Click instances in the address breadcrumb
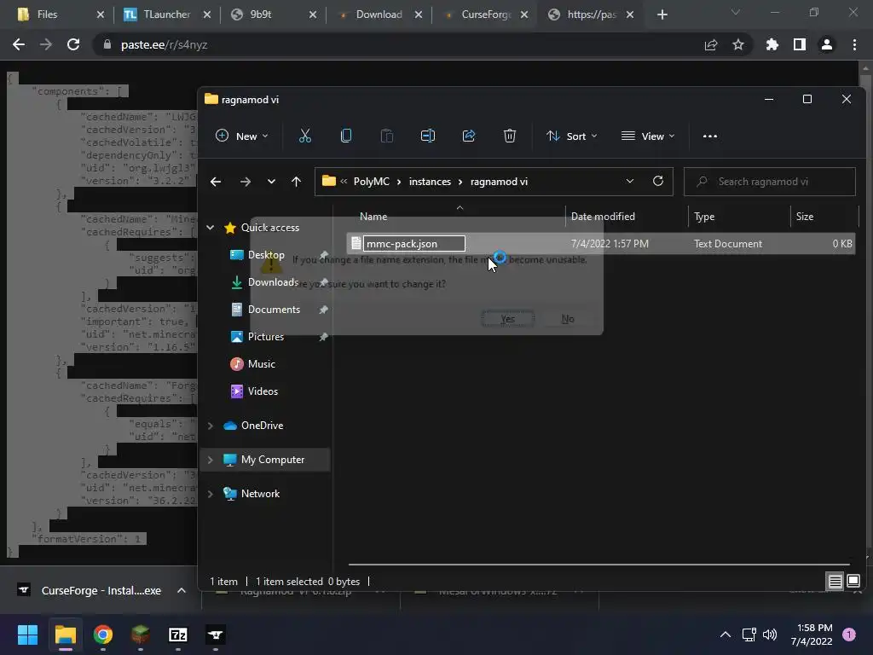 point(430,182)
